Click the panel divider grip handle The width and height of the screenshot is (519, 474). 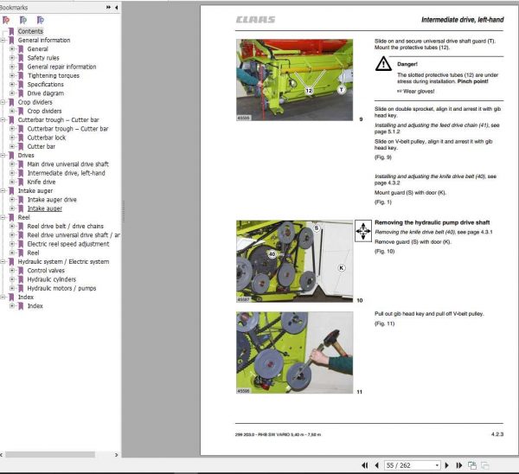[x=123, y=211]
